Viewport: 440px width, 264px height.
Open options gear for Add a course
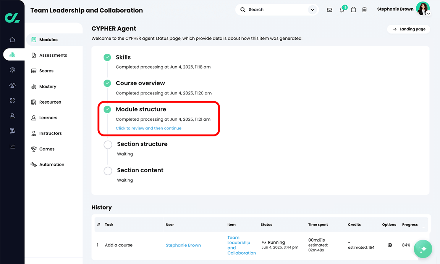pos(390,245)
